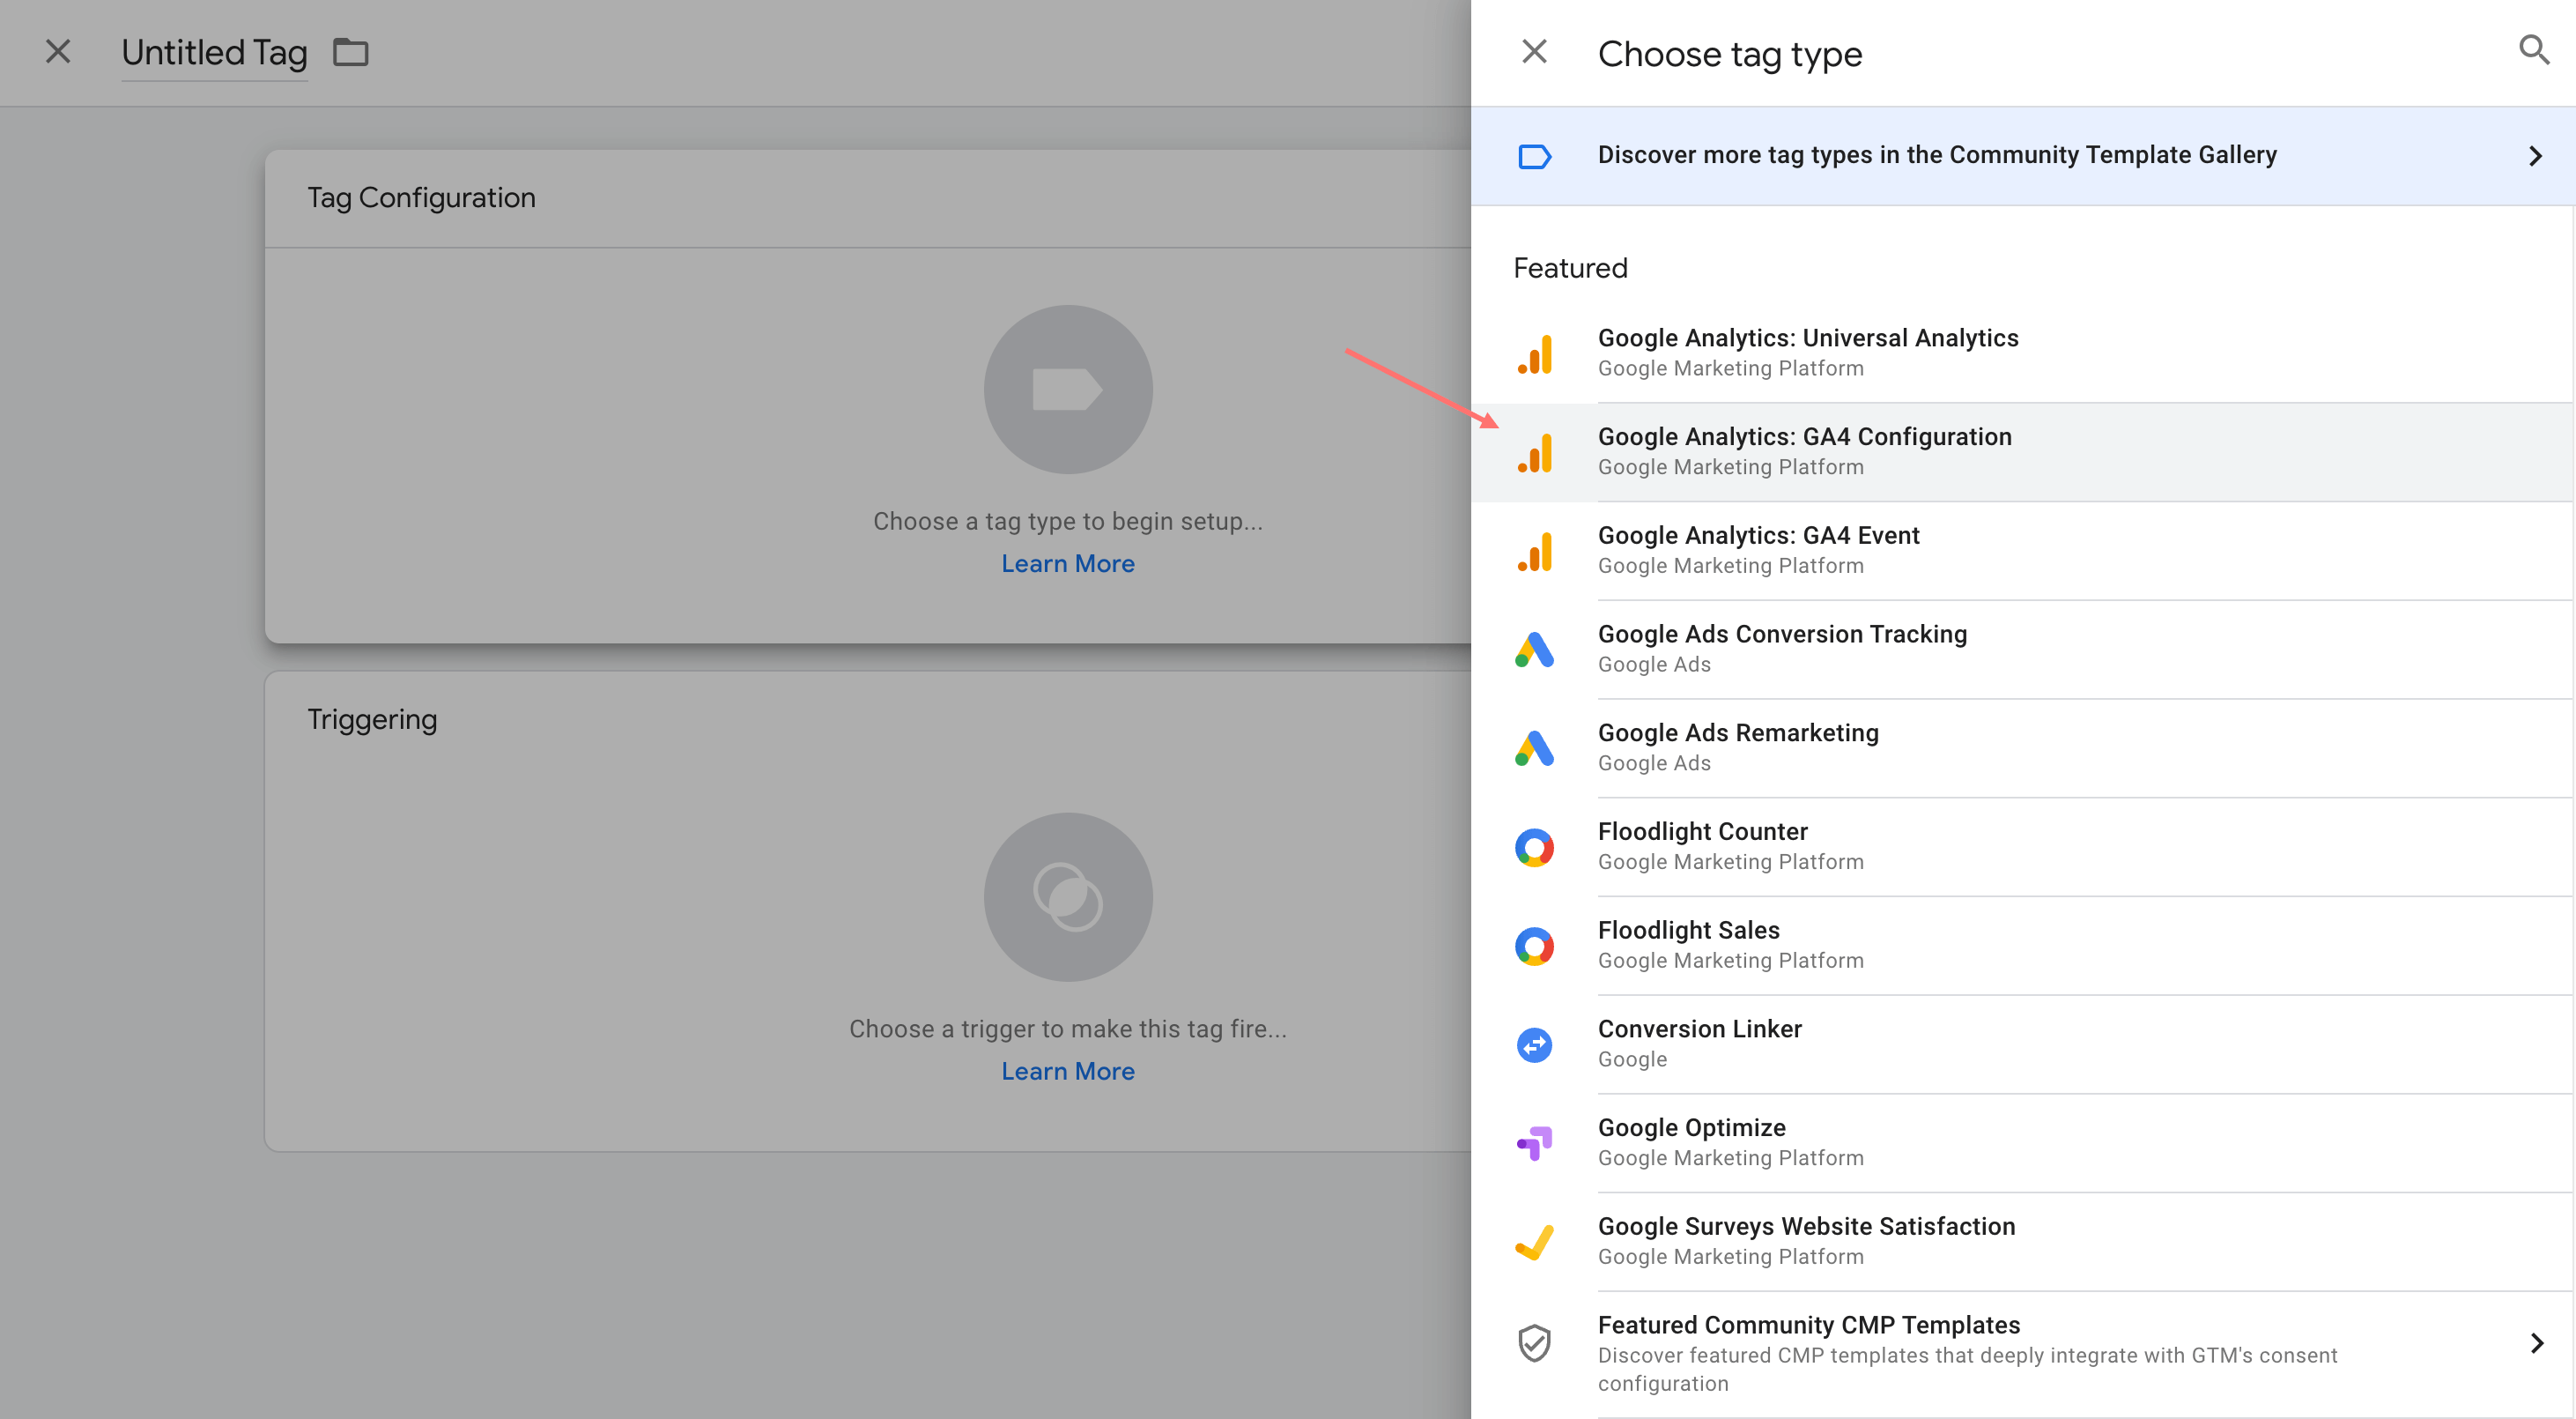Image resolution: width=2576 pixels, height=1419 pixels.
Task: Click 'Choose a trigger to make this tag fire...' text
Action: [x=1068, y=1029]
